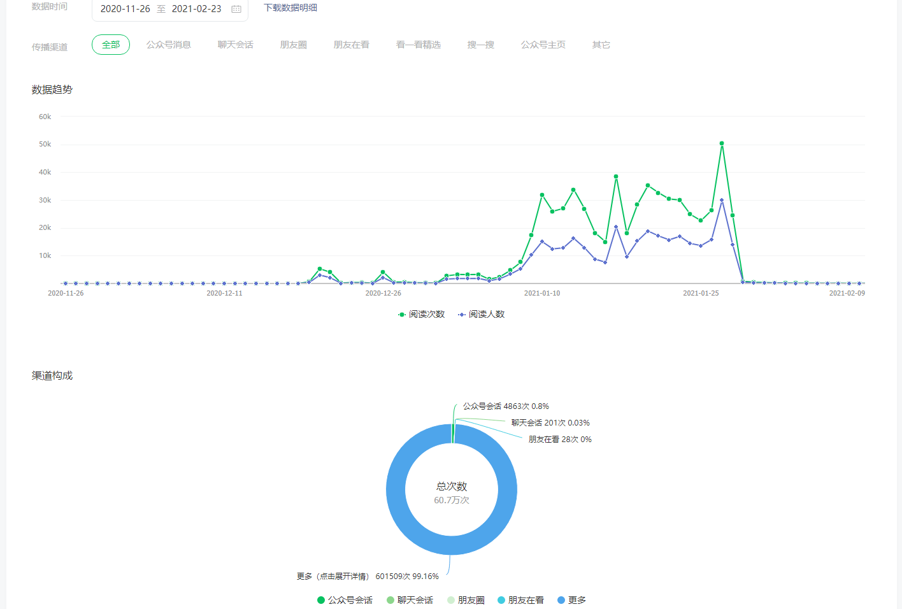Viewport: 902px width, 609px height.
Task: Open the calendar icon in date range
Action: point(236,9)
